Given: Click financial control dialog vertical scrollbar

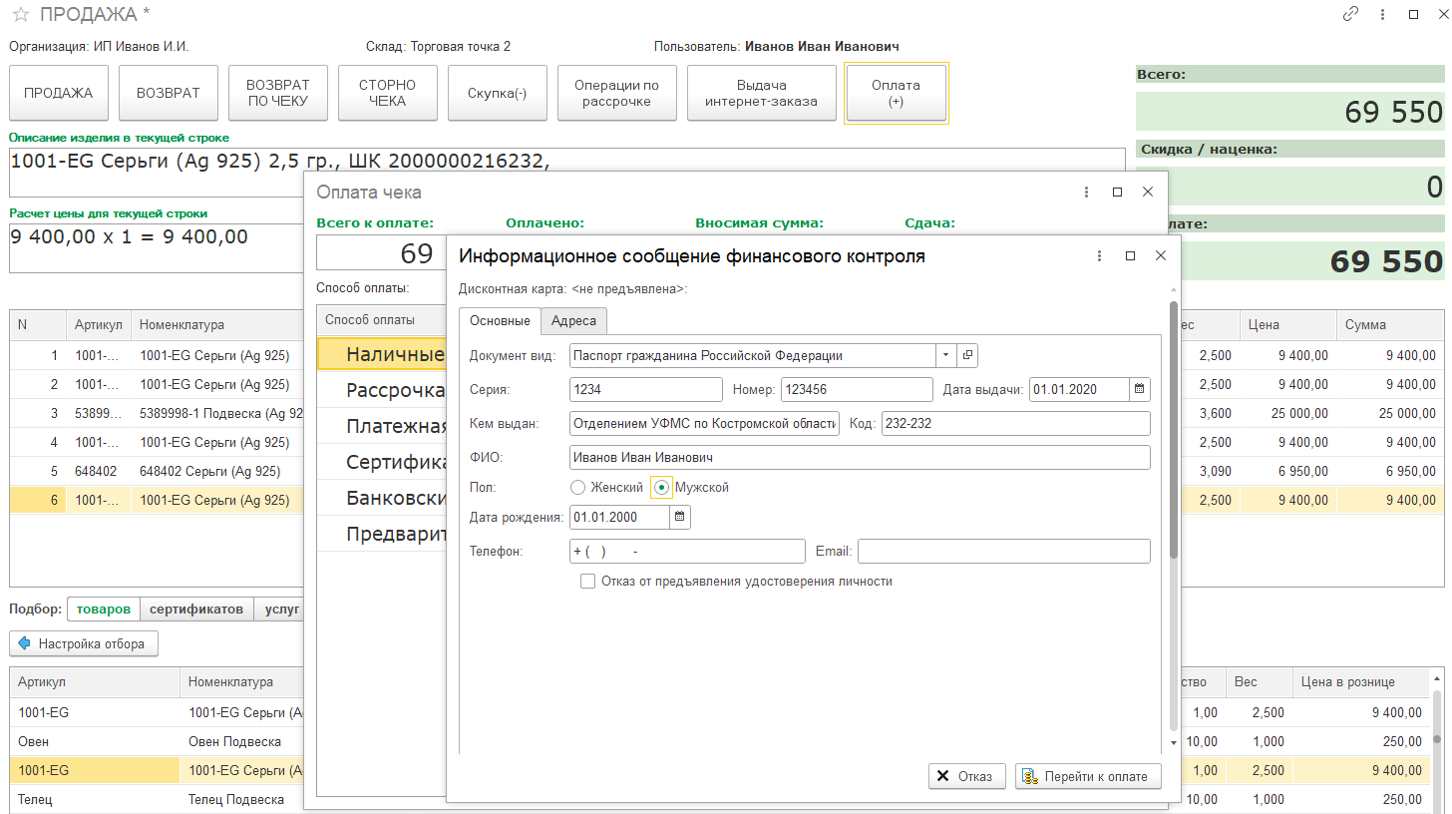Looking at the screenshot, I should coord(1174,429).
